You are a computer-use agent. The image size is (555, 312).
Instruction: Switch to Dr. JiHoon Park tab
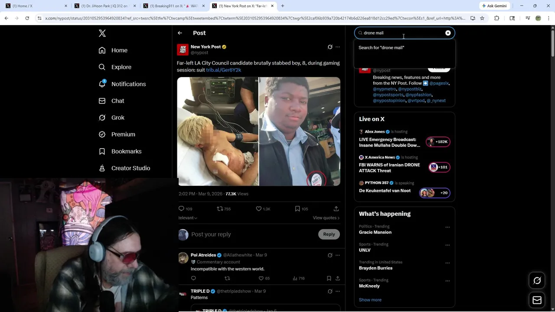[x=105, y=6]
